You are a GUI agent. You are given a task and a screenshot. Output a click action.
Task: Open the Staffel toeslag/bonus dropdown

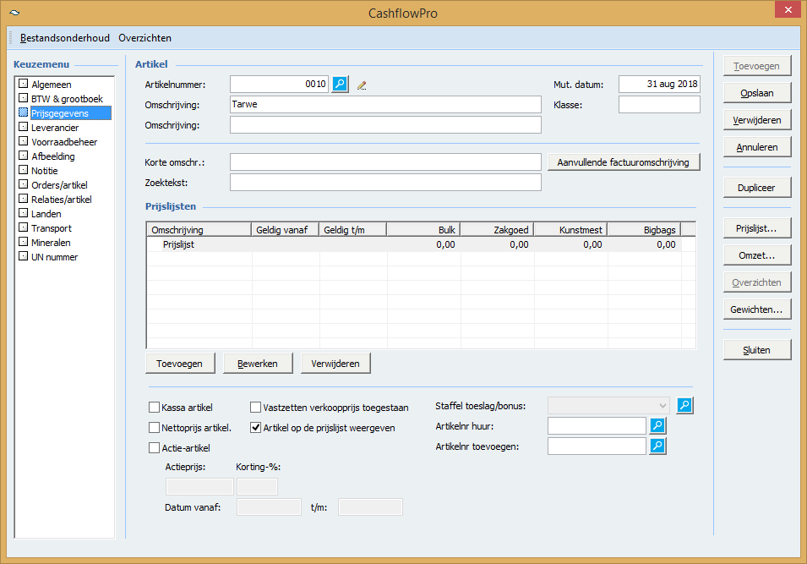pyautogui.click(x=609, y=406)
